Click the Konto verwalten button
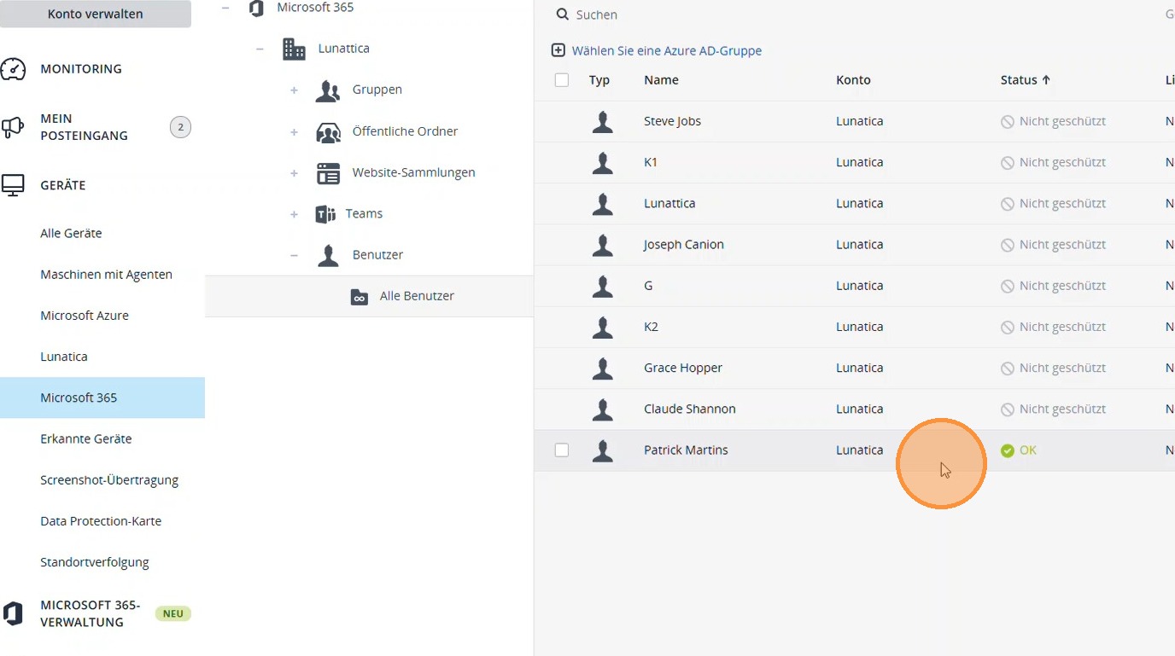This screenshot has height=656, width=1175. coord(96,14)
